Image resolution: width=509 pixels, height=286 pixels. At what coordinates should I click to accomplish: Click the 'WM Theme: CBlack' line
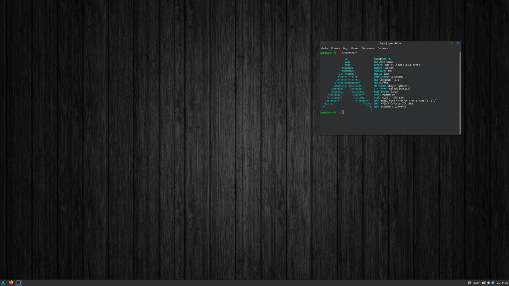391,86
